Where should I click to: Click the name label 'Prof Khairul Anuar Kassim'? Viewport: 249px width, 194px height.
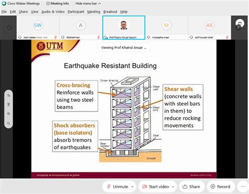[x=122, y=37]
